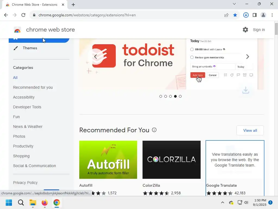Click the address bar URL
The height and width of the screenshot is (209, 278).
click(x=87, y=15)
